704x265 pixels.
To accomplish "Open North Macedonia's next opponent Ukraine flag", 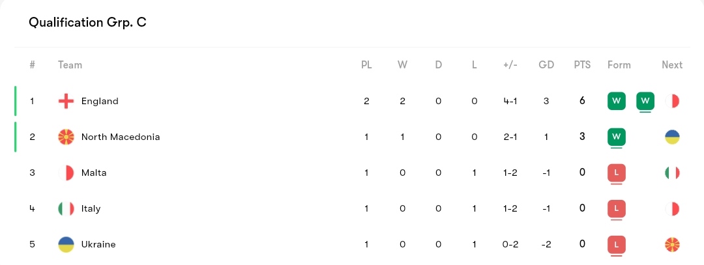I will (x=672, y=137).
